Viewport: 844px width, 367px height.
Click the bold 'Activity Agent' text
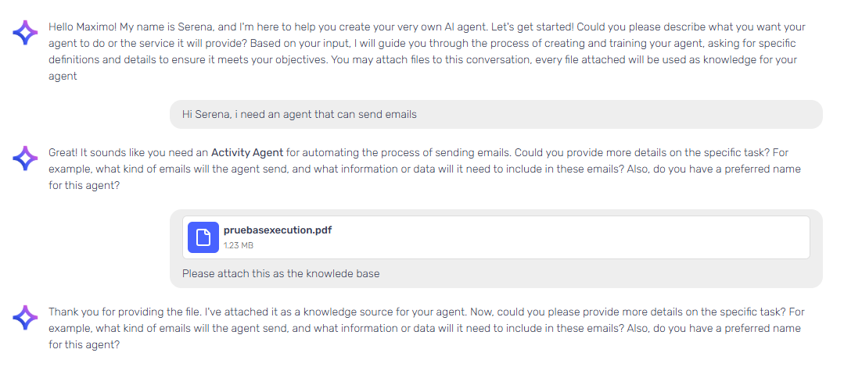247,152
